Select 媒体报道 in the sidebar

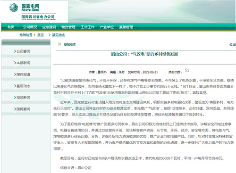23,74
